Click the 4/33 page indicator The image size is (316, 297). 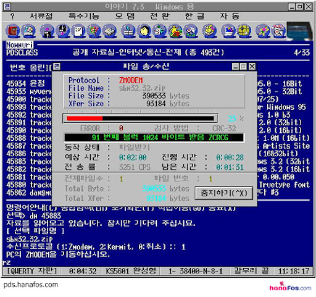[x=302, y=52]
